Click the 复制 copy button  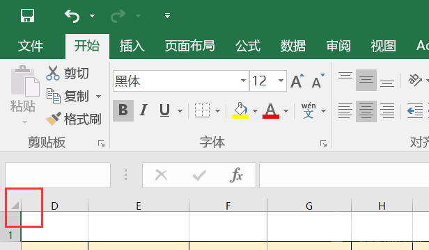[x=68, y=96]
